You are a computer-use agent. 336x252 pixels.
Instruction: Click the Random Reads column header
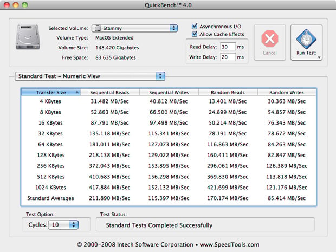click(228, 92)
